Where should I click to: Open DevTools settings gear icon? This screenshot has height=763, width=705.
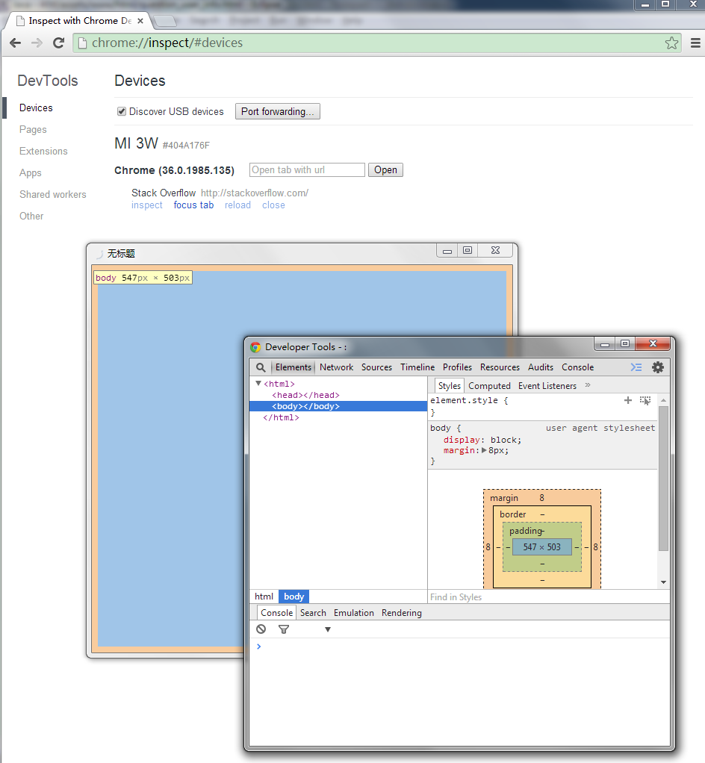(x=658, y=367)
